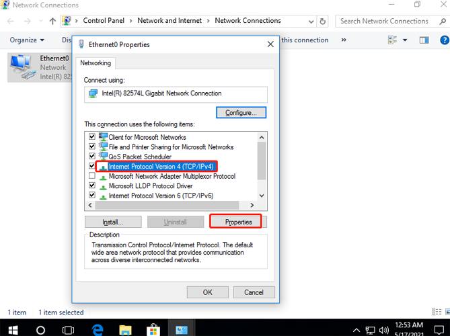Click the up arrow of the items list scrollbar

[x=262, y=137]
